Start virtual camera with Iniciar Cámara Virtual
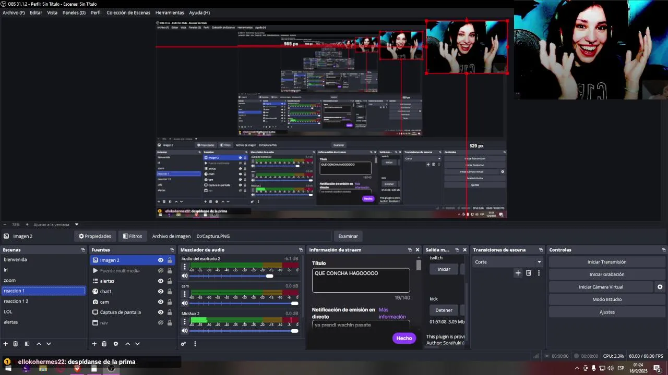The height and width of the screenshot is (375, 668). [601, 287]
